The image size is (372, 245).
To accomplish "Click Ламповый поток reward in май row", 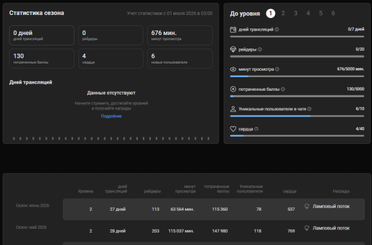I will (x=331, y=228).
